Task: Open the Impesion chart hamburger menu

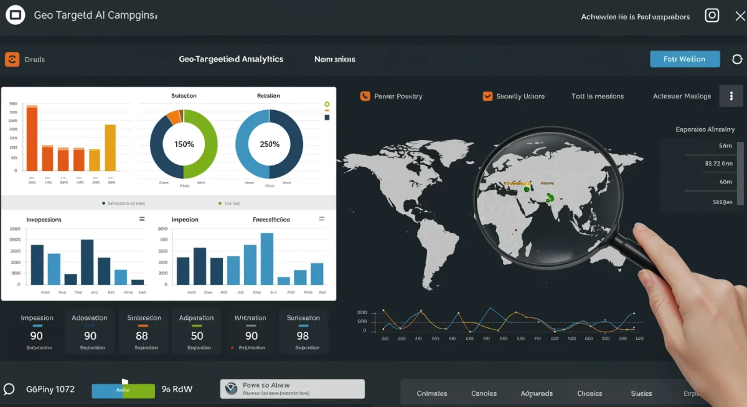Action: point(321,218)
